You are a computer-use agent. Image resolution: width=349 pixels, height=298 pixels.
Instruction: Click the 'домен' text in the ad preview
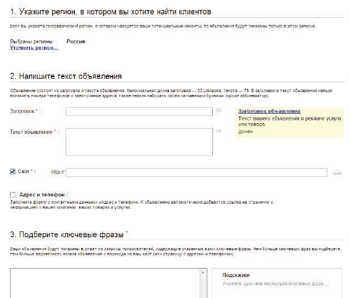pos(246,132)
